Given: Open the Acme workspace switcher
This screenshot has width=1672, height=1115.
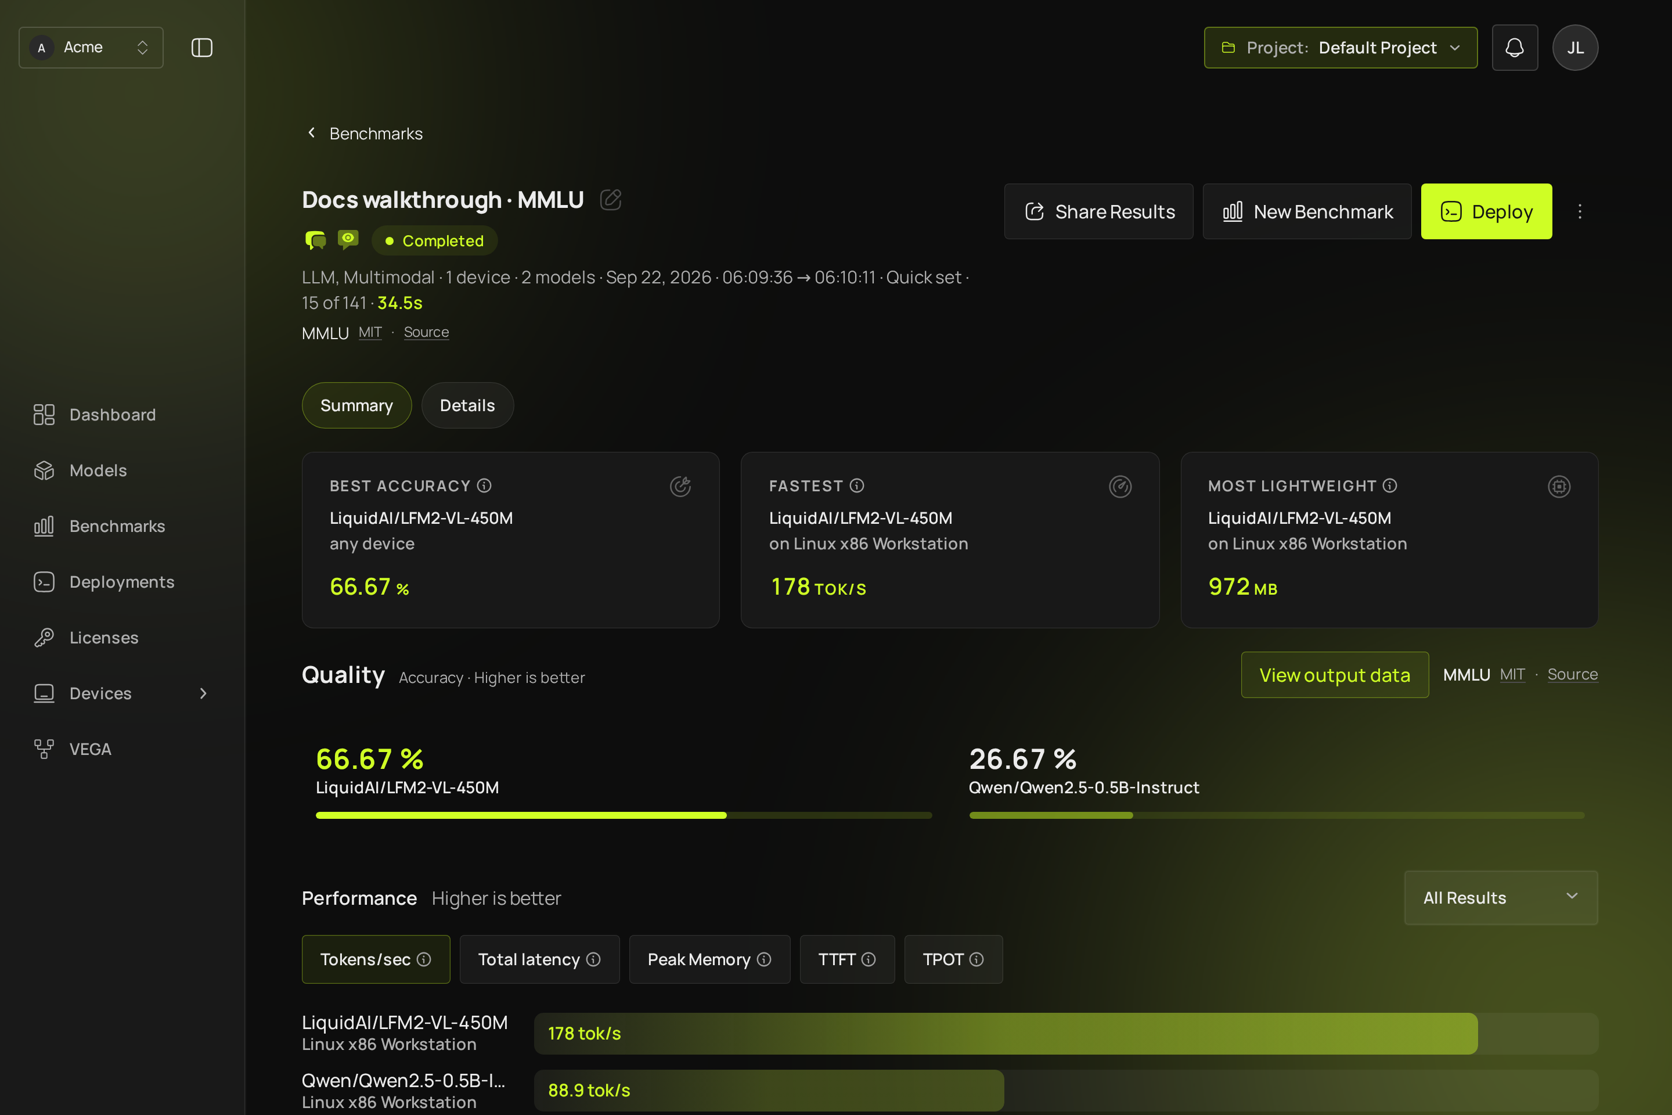Looking at the screenshot, I should click(91, 48).
